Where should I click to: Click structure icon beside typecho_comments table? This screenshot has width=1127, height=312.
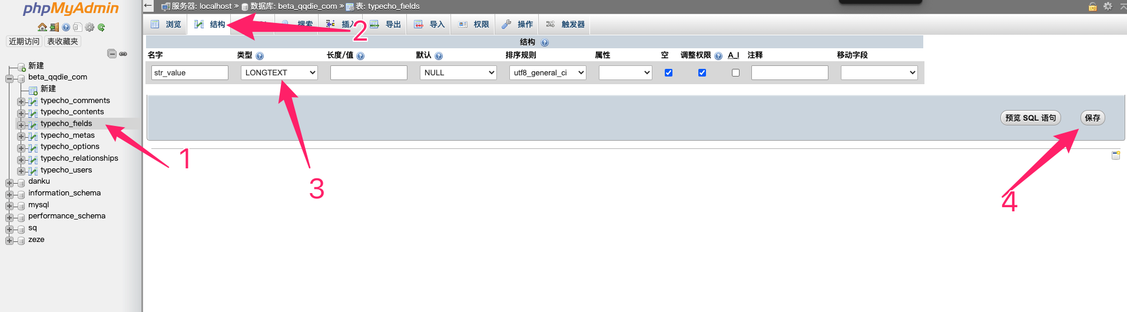[x=32, y=101]
